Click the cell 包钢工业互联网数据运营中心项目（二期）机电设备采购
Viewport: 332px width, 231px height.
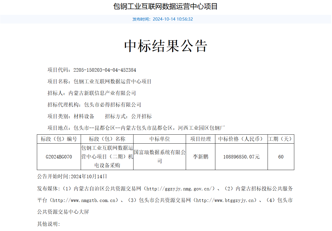click(x=107, y=157)
